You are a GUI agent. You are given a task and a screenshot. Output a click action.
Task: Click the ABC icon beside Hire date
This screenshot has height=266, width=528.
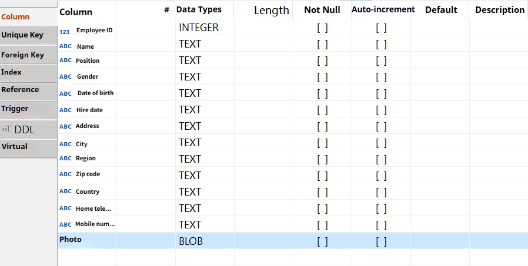[x=65, y=110]
